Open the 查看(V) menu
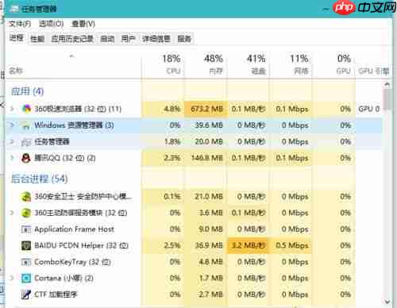Screen dimensions: 397x308 click(83, 24)
